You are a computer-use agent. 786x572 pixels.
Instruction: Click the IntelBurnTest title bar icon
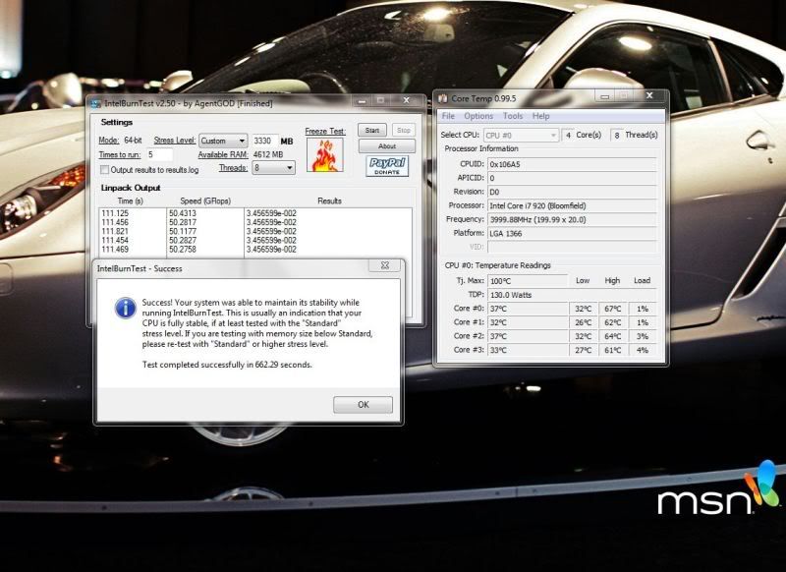[x=94, y=103]
